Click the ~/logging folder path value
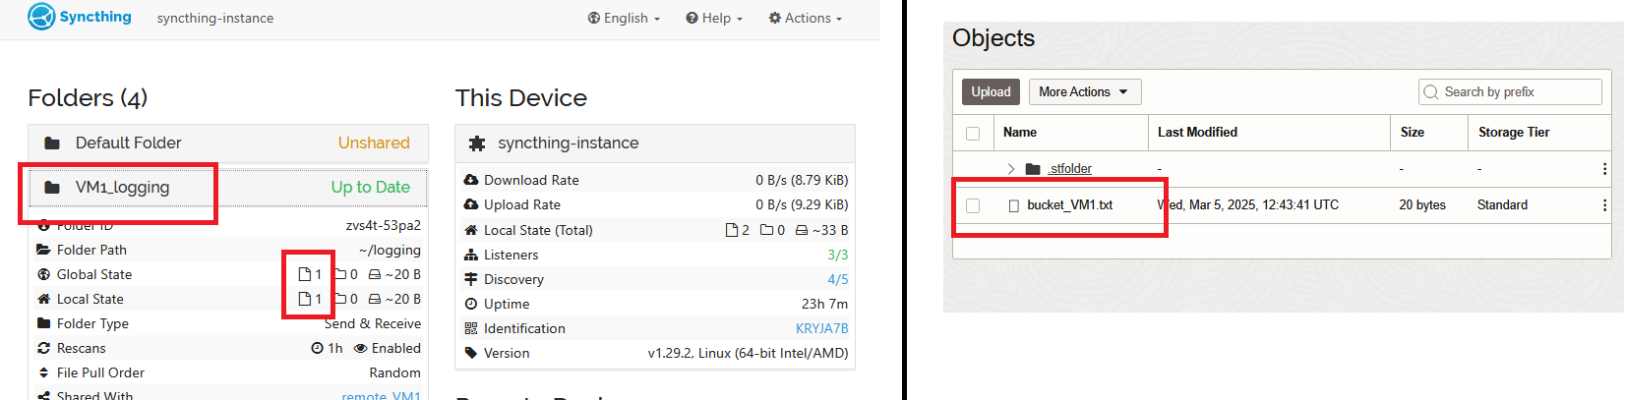This screenshot has height=400, width=1625. (390, 250)
